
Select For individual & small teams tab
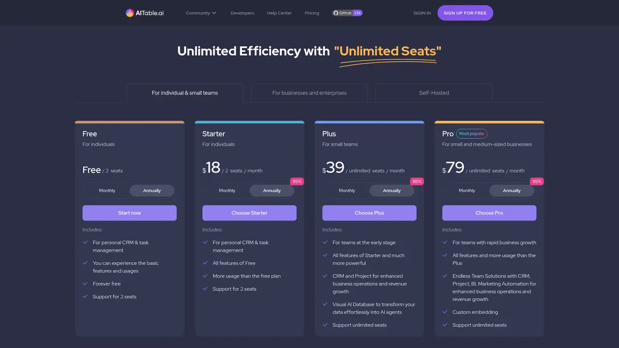pyautogui.click(x=185, y=93)
